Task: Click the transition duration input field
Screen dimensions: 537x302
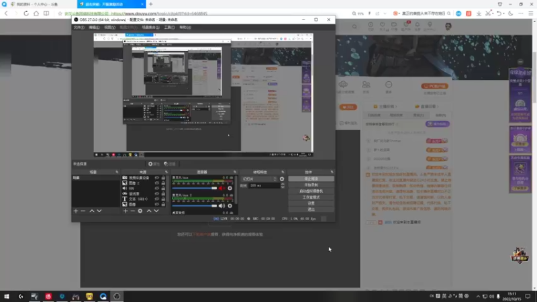Action: click(x=264, y=185)
